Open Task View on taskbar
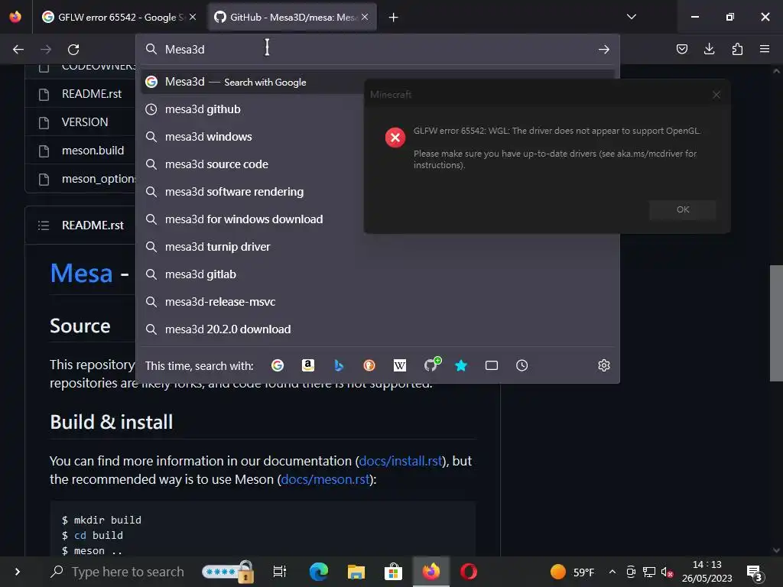The image size is (783, 587). (x=280, y=572)
